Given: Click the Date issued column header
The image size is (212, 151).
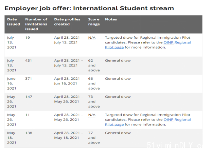Looking at the screenshot, I should coord(14,22).
